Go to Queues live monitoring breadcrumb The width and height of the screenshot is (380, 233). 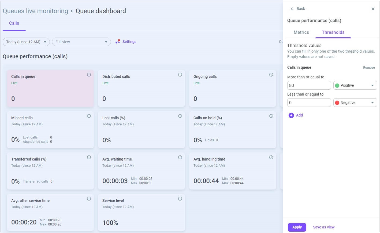pos(35,11)
